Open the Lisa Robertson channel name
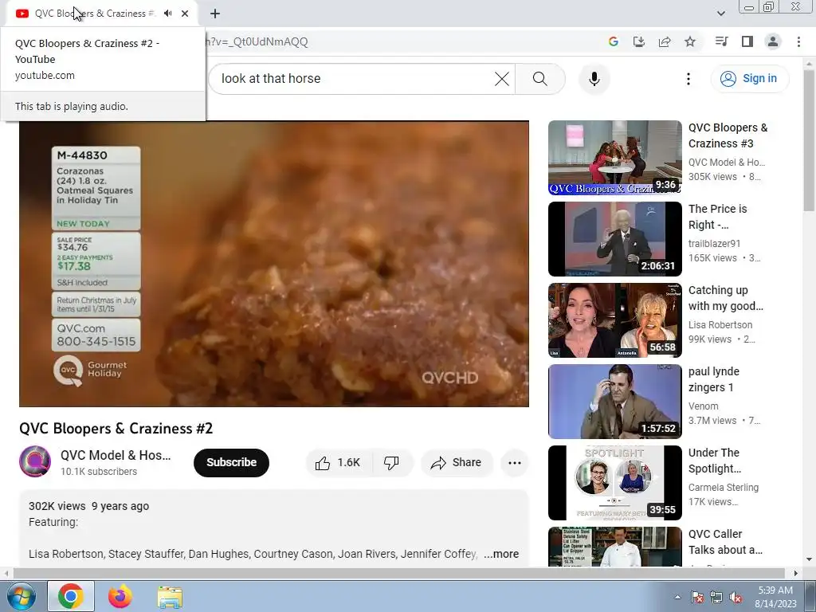The height and width of the screenshot is (612, 816). click(720, 325)
